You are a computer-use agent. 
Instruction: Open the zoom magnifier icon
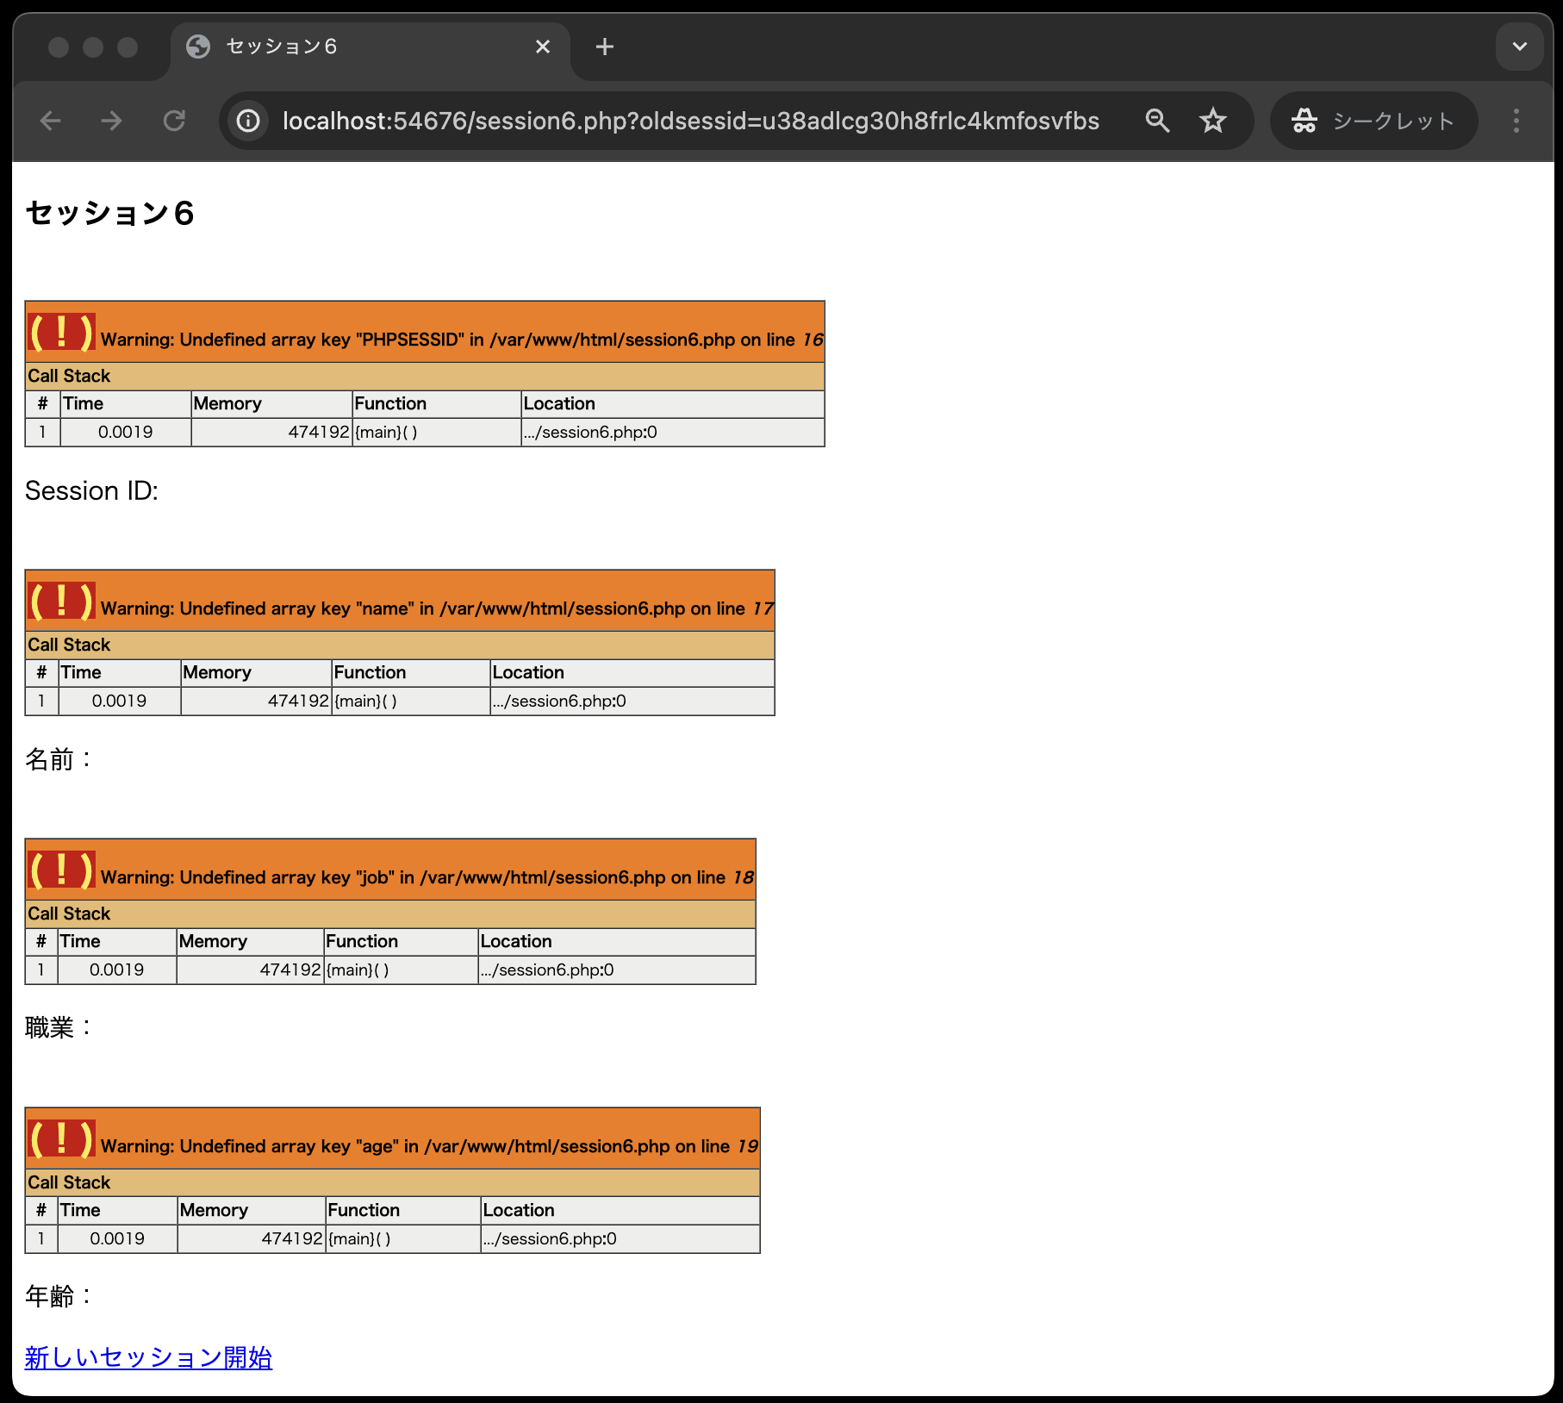pos(1157,121)
